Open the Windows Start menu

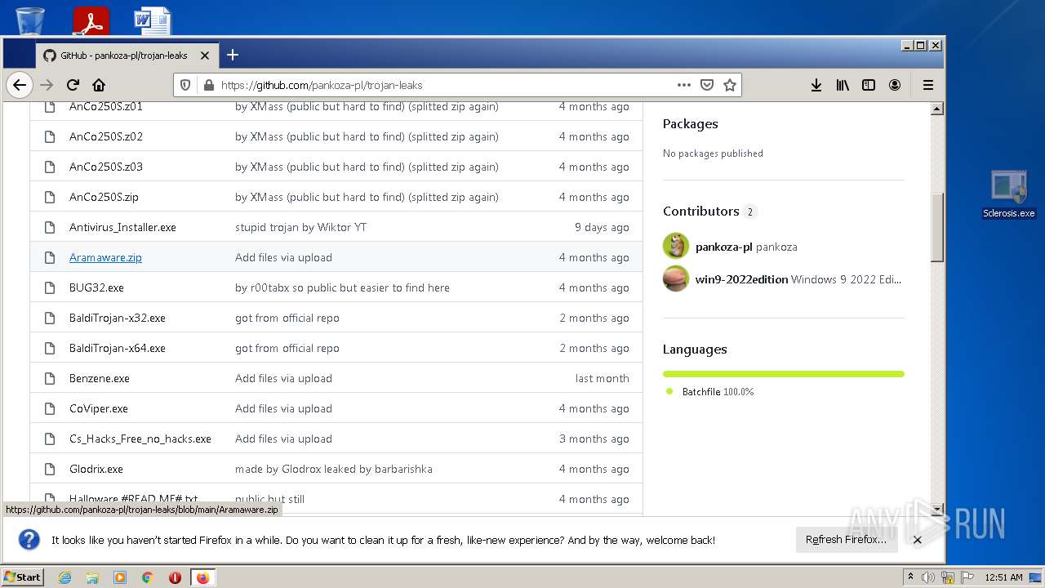[23, 577]
